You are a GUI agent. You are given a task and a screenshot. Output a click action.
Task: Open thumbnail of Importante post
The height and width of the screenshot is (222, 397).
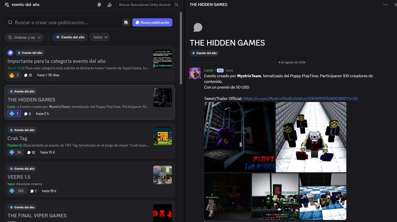click(x=162, y=59)
